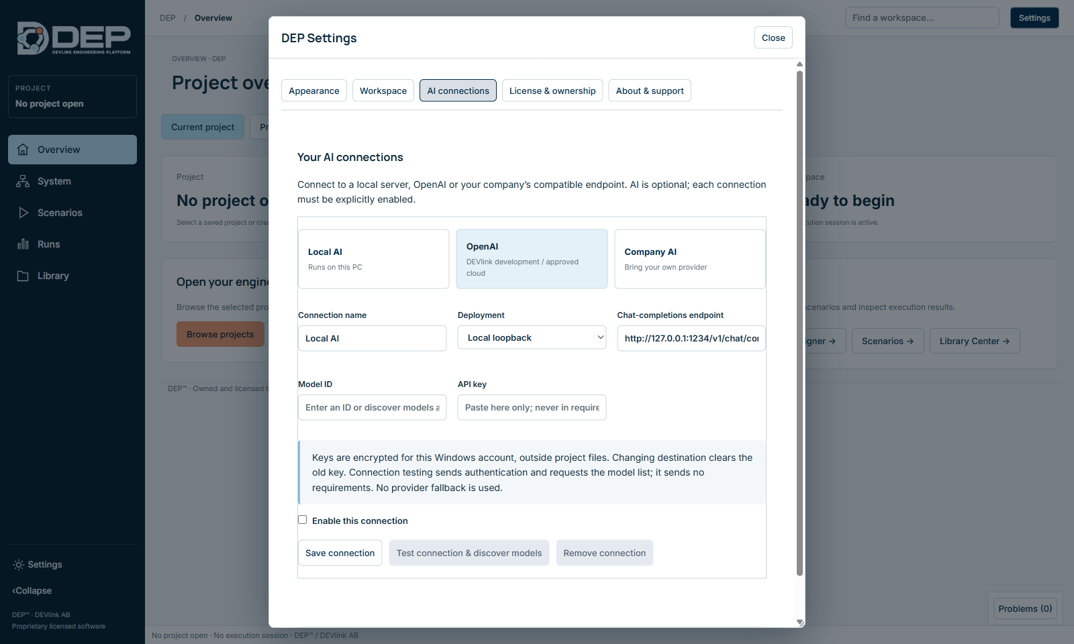Enable this connection checkbox

(x=303, y=520)
